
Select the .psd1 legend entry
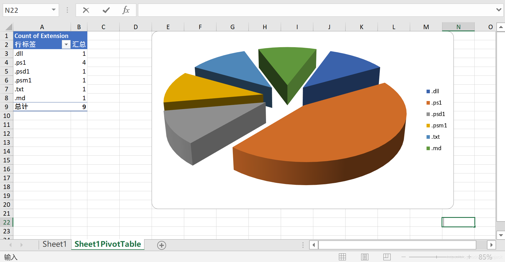click(436, 114)
